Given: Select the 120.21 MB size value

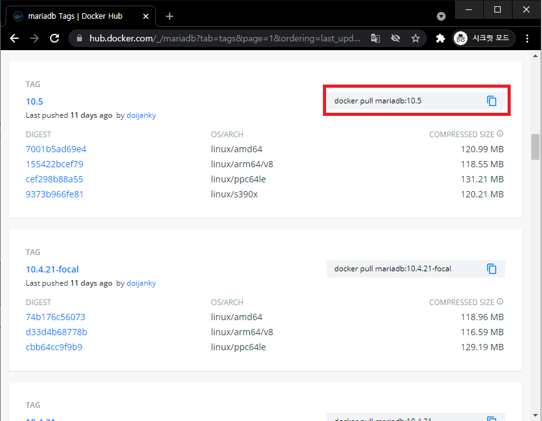Looking at the screenshot, I should coord(482,194).
